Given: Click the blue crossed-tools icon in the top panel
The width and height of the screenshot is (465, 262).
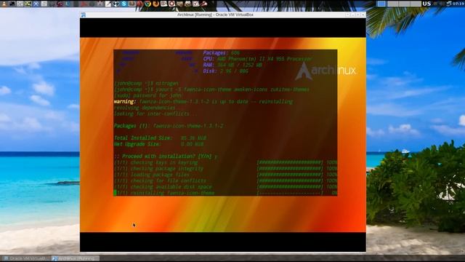Looking at the screenshot, I should [x=36, y=4].
